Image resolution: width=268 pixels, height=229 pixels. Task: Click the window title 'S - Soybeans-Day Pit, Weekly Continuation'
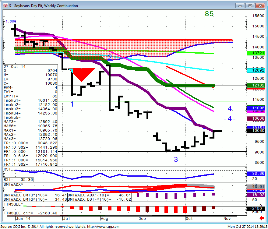(44, 6)
